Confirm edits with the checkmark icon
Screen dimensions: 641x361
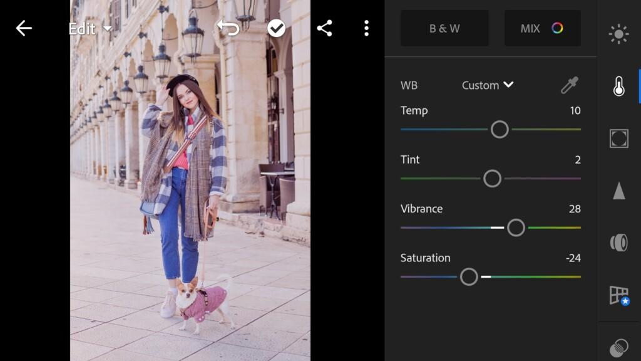pyautogui.click(x=276, y=28)
